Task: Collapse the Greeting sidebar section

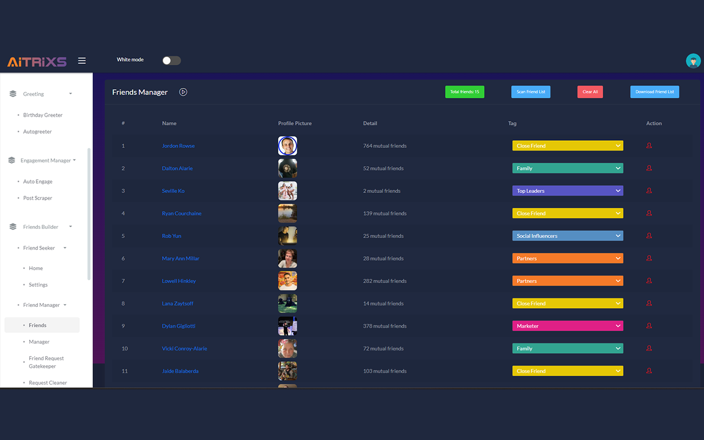Action: pos(70,94)
